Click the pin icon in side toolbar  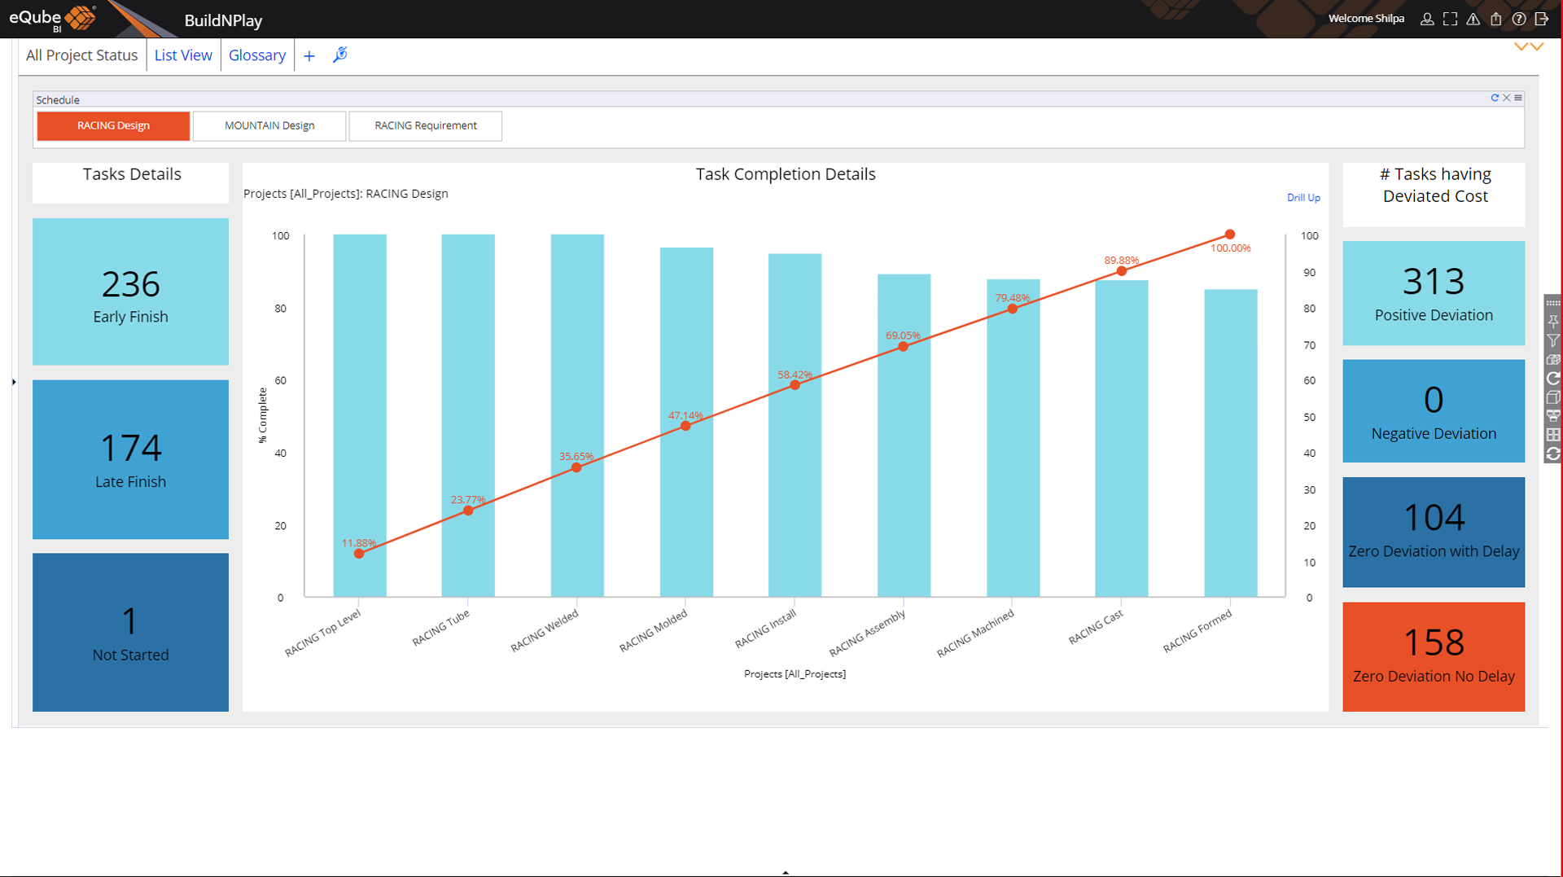1553,322
